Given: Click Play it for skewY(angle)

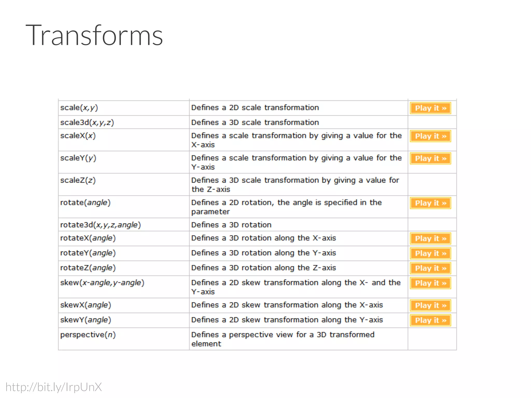Looking at the screenshot, I should [430, 321].
